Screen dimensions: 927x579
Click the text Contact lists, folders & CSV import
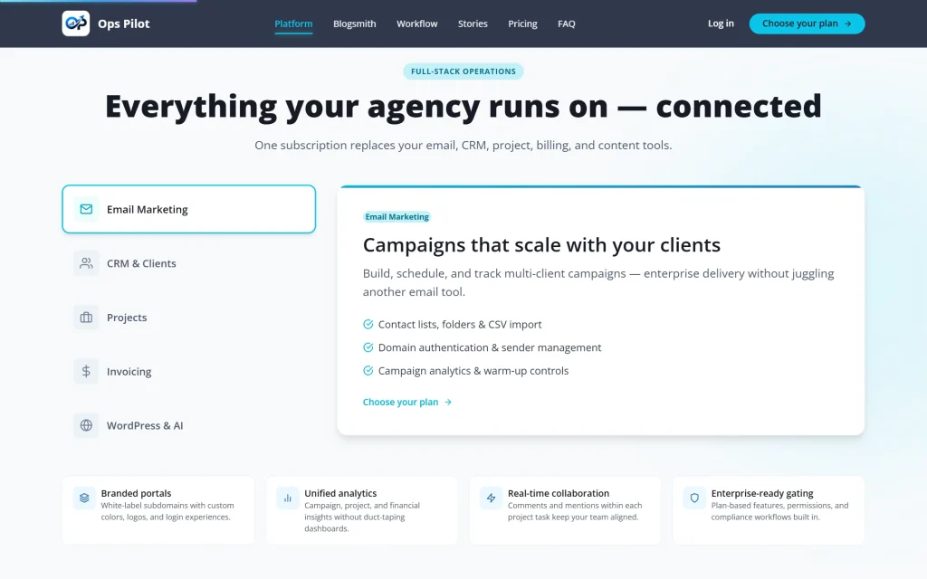[x=460, y=325]
